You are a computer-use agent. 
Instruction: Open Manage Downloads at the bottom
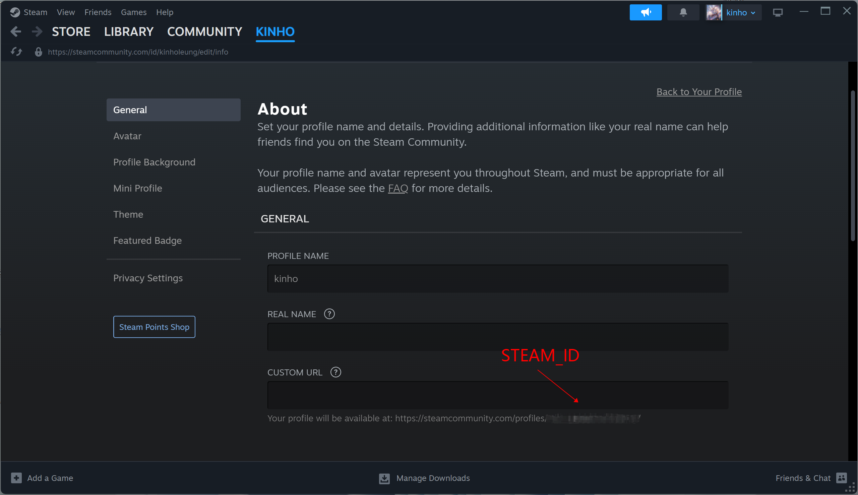424,478
